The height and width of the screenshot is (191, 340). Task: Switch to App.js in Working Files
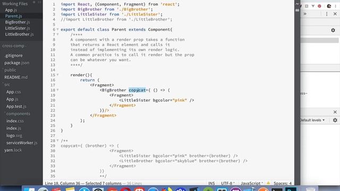[x=11, y=10]
